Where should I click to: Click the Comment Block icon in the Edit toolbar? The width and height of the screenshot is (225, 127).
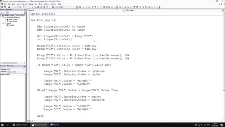coord(143,7)
